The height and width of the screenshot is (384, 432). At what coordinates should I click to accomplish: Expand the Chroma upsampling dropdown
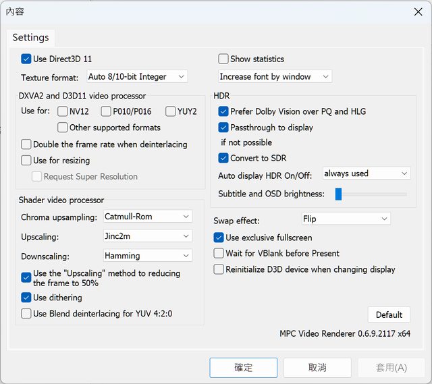(148, 217)
